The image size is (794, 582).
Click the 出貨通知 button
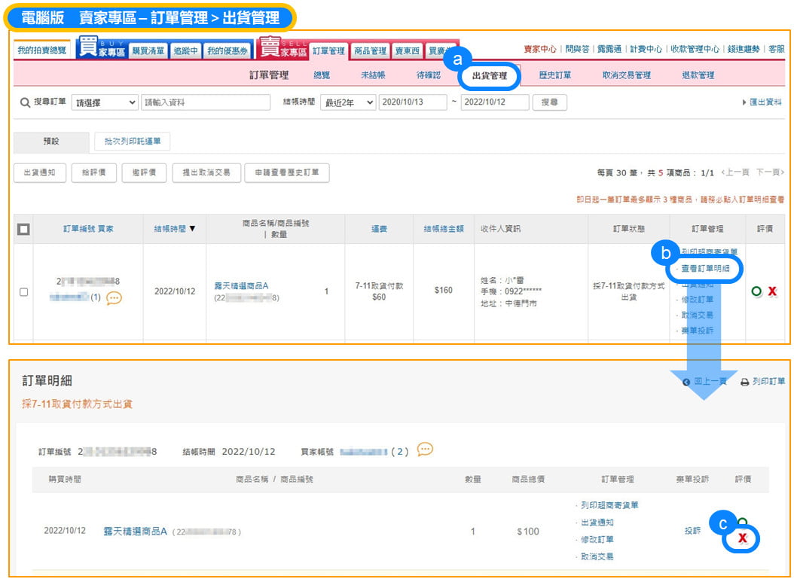tap(40, 172)
